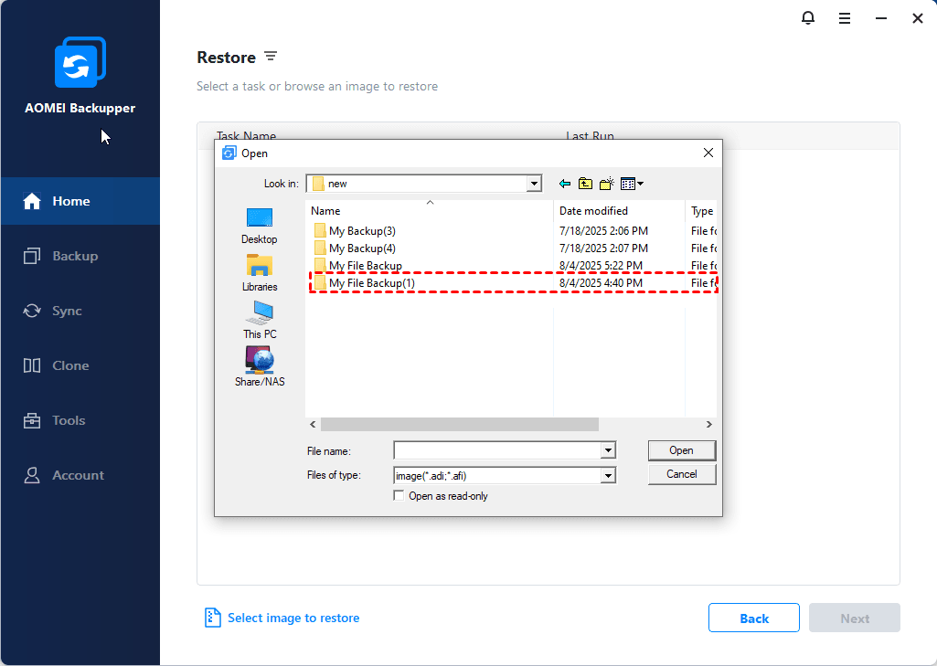Image resolution: width=937 pixels, height=666 pixels.
Task: Expand the Files of type dropdown arrow
Action: [608, 476]
